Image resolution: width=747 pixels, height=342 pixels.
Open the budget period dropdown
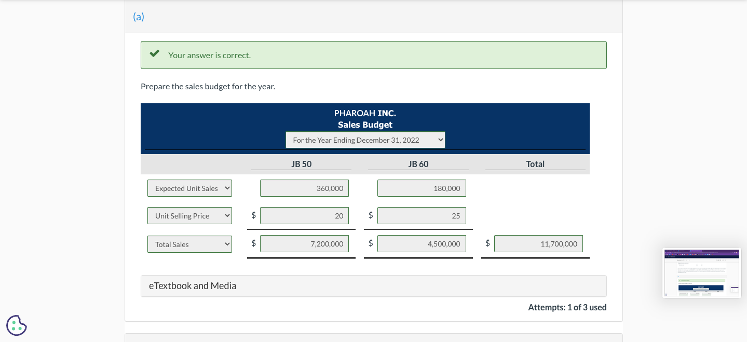pyautogui.click(x=365, y=140)
